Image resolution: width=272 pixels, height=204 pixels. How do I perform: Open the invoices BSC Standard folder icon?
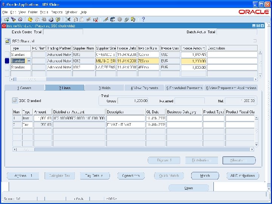pyautogui.click(x=8, y=41)
